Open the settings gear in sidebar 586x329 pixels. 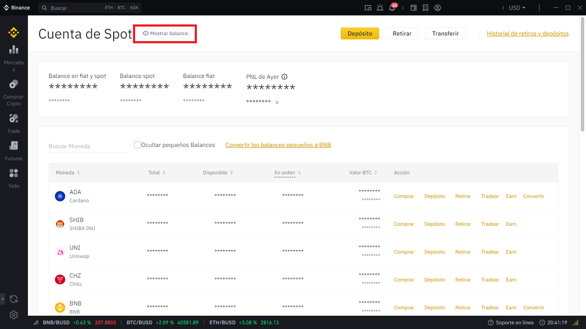[14, 315]
